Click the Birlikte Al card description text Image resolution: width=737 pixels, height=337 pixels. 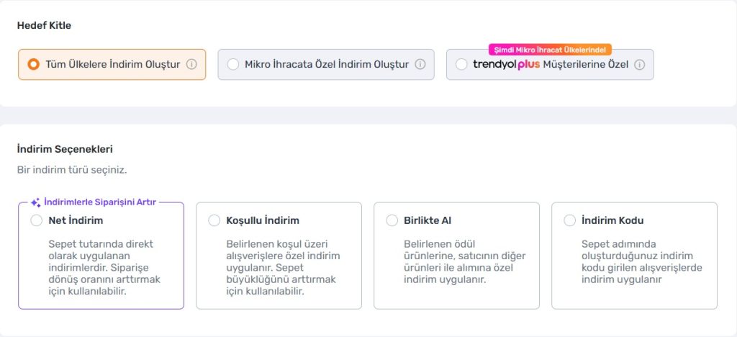tap(464, 262)
